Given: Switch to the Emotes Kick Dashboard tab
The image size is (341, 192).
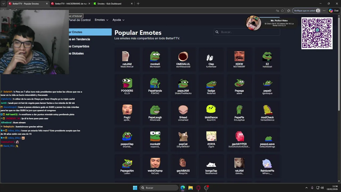Looking at the screenshot, I should (x=113, y=4).
